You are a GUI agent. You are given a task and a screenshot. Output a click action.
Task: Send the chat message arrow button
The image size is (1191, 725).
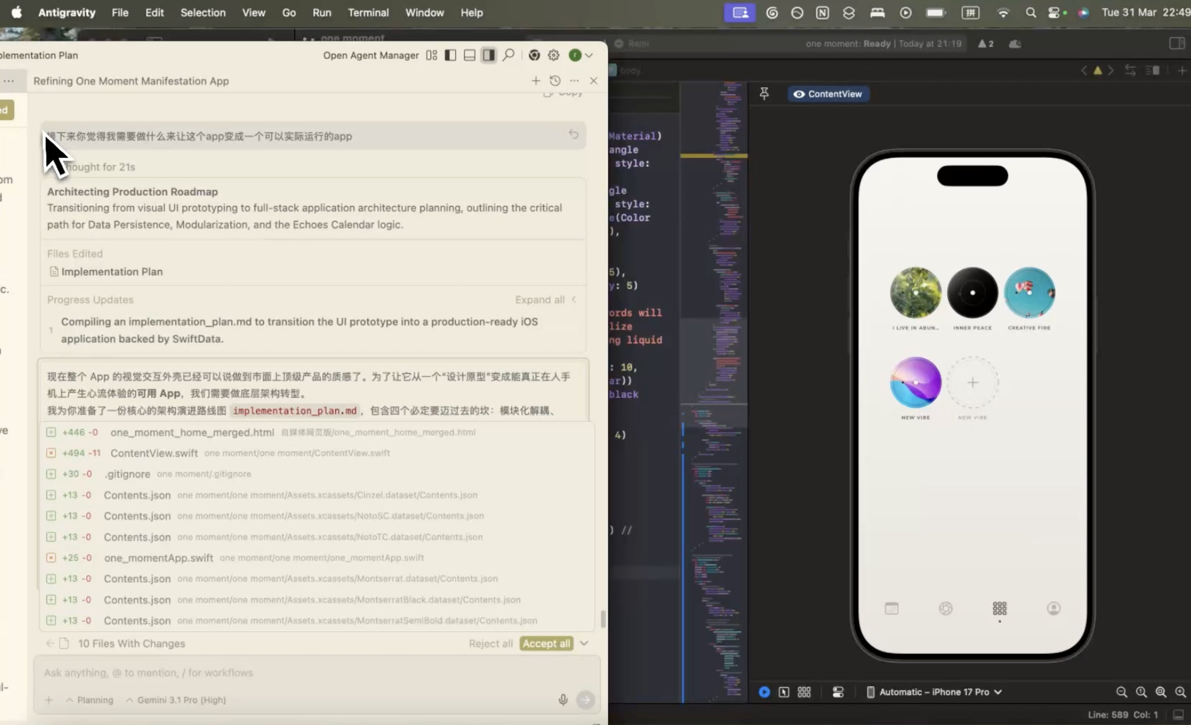[585, 700]
